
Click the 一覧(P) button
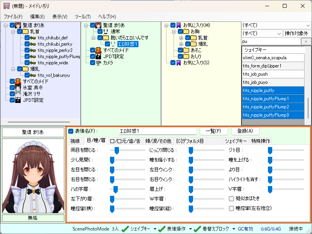(x=214, y=131)
